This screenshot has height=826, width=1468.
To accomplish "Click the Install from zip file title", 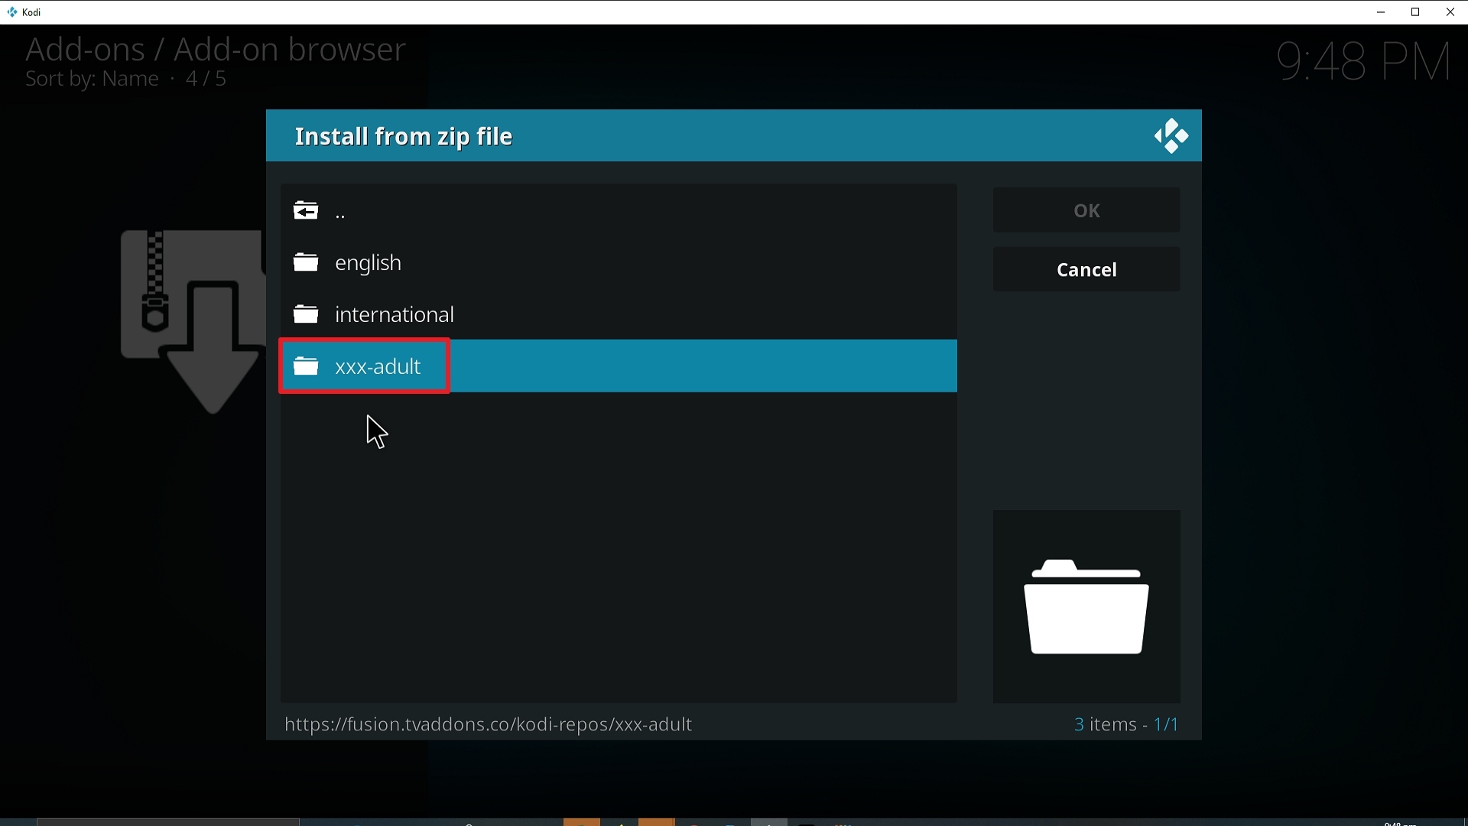I will point(404,137).
